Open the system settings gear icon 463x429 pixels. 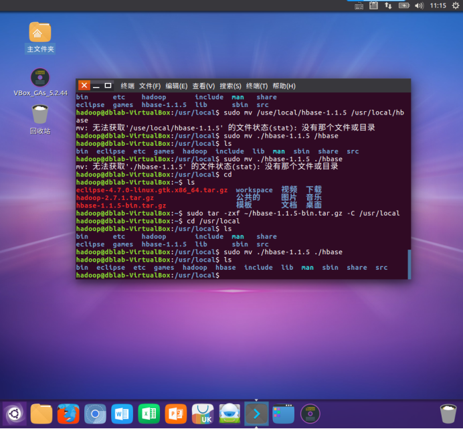point(456,5)
